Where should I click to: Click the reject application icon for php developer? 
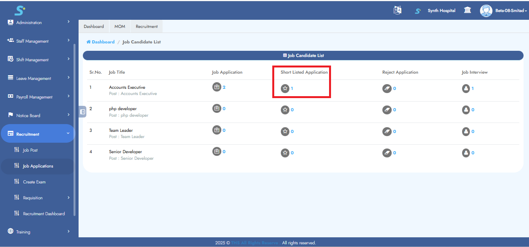coord(387,110)
